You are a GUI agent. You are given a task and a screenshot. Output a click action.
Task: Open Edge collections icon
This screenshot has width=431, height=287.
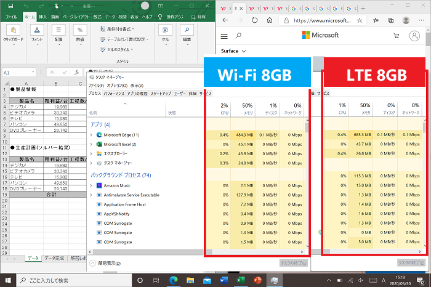pos(390,20)
